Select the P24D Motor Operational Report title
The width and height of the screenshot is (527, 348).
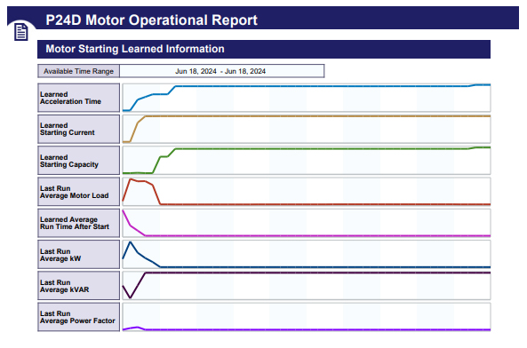(x=152, y=20)
